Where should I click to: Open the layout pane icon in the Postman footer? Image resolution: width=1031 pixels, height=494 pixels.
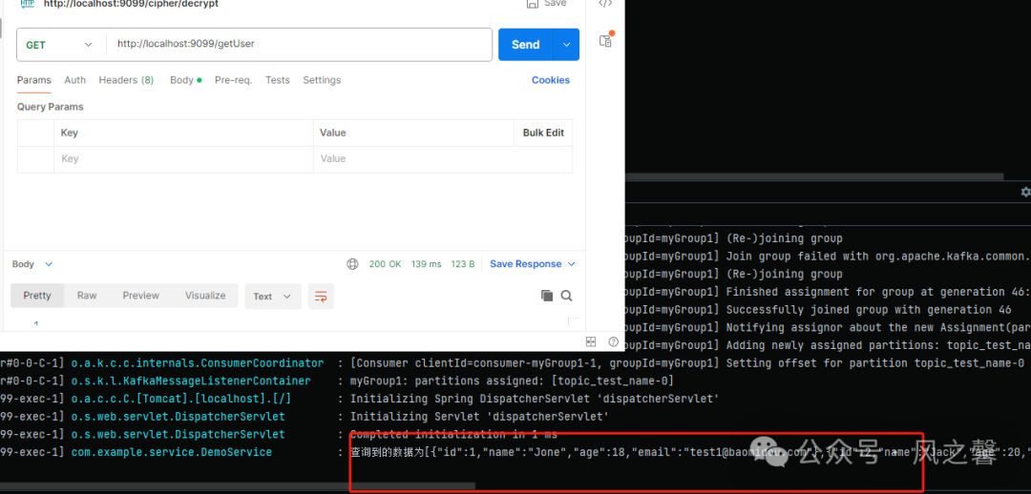click(x=591, y=341)
